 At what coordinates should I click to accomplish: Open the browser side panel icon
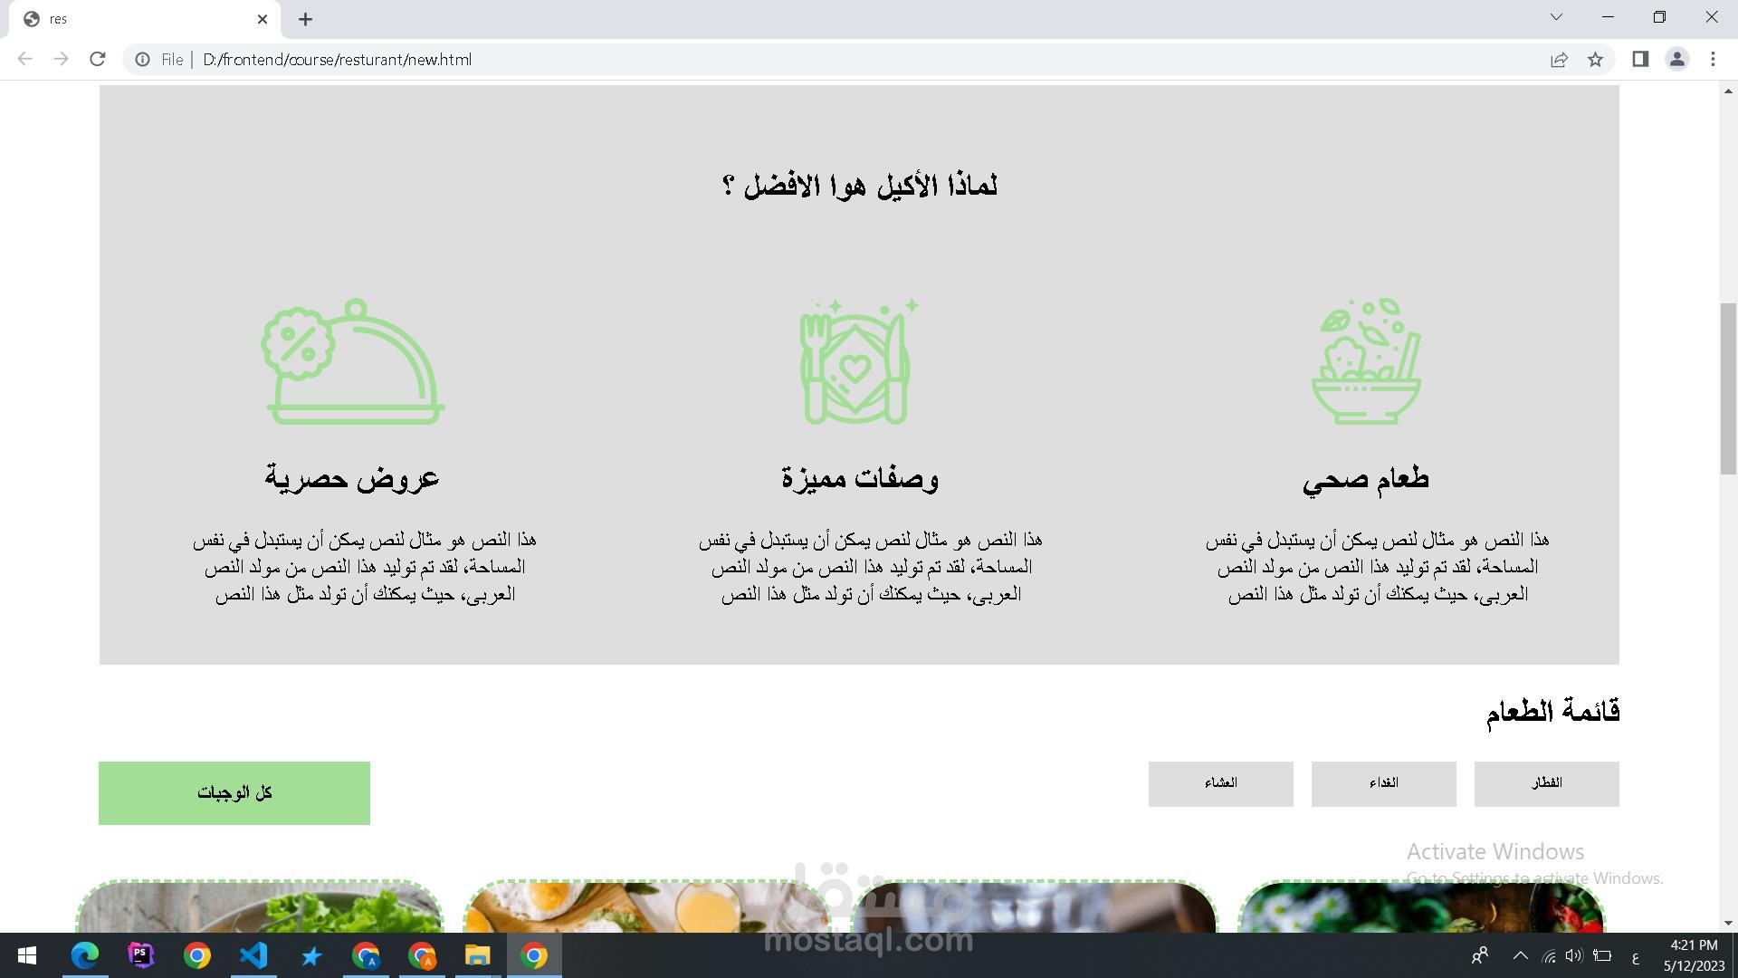pyautogui.click(x=1640, y=60)
